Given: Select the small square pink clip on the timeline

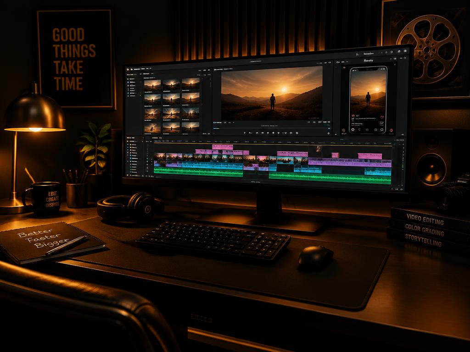Looking at the screenshot, I should (335, 155).
